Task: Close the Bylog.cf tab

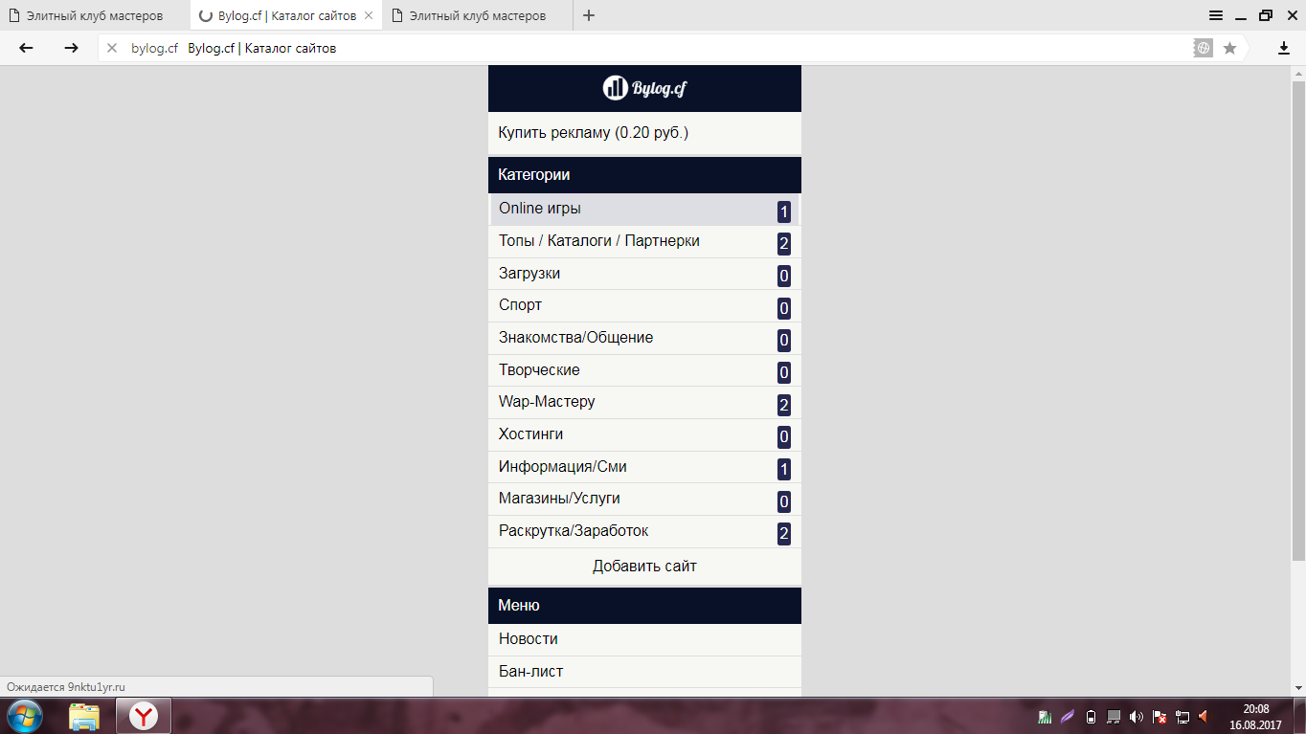Action: pos(369,15)
